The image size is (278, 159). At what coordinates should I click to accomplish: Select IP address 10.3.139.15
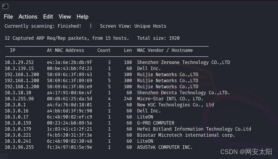[19, 69]
